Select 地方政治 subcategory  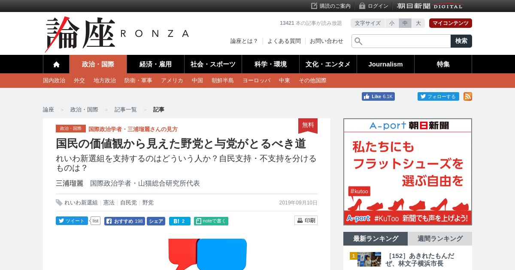[105, 81]
